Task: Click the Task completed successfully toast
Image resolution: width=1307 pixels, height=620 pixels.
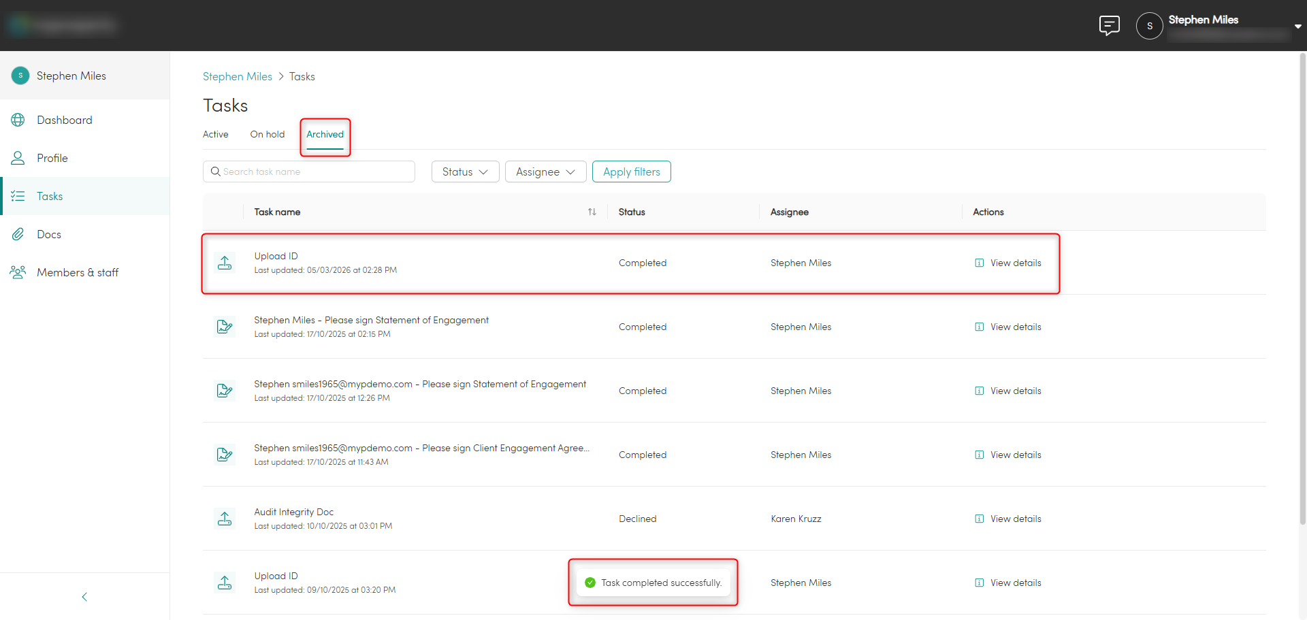Action: click(x=653, y=583)
